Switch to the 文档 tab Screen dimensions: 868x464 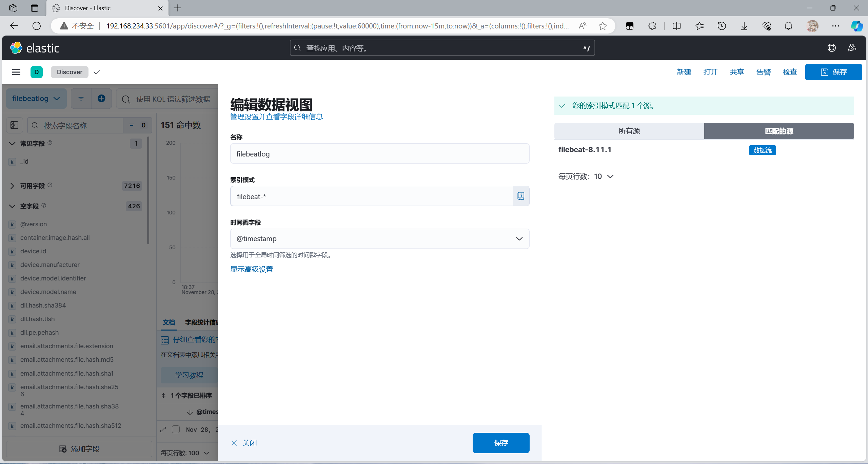(169, 322)
